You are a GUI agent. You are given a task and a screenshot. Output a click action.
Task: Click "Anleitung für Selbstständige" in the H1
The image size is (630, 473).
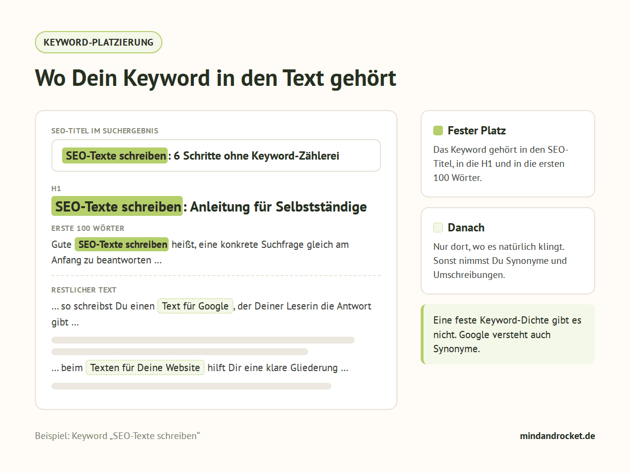tap(278, 207)
